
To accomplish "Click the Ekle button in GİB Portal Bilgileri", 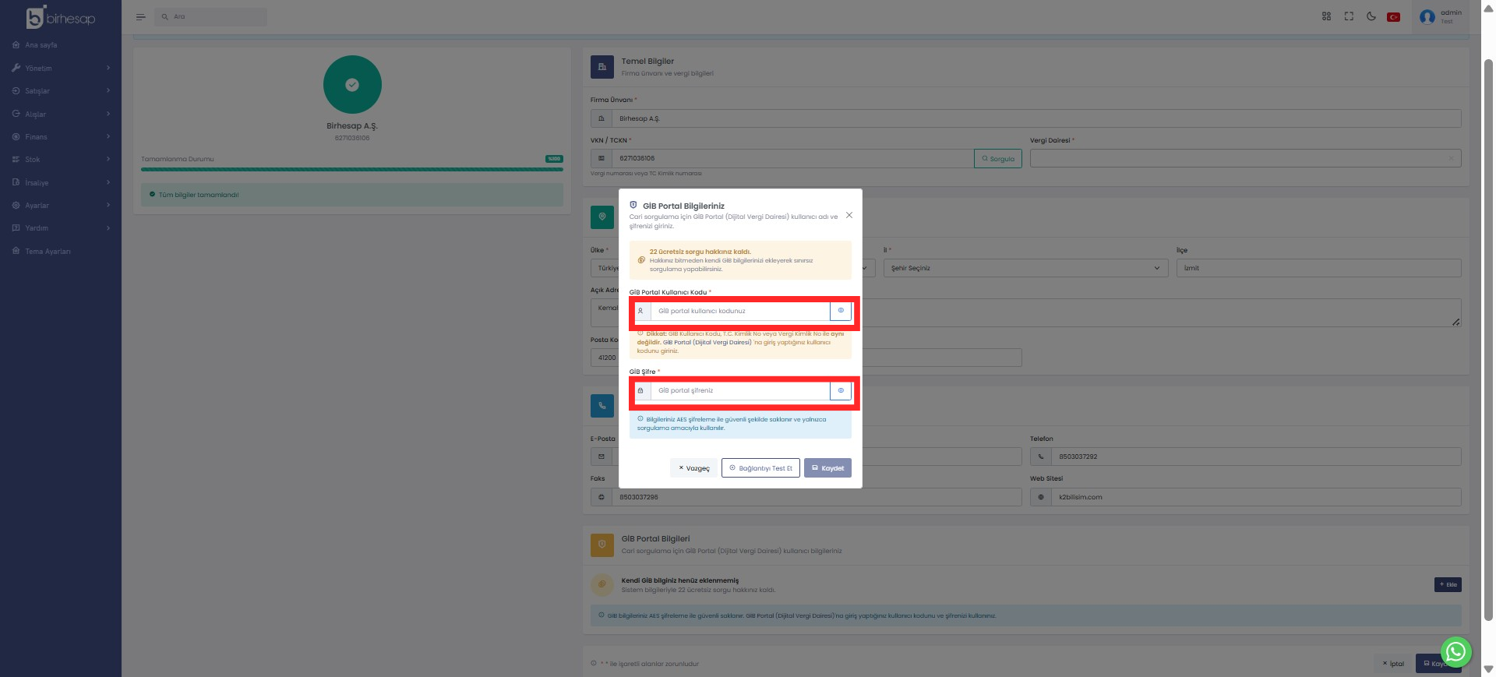I will pos(1448,585).
